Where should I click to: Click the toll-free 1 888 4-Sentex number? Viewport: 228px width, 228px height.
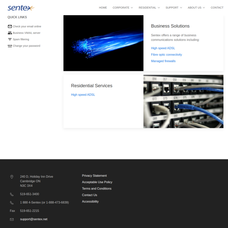tap(45, 202)
